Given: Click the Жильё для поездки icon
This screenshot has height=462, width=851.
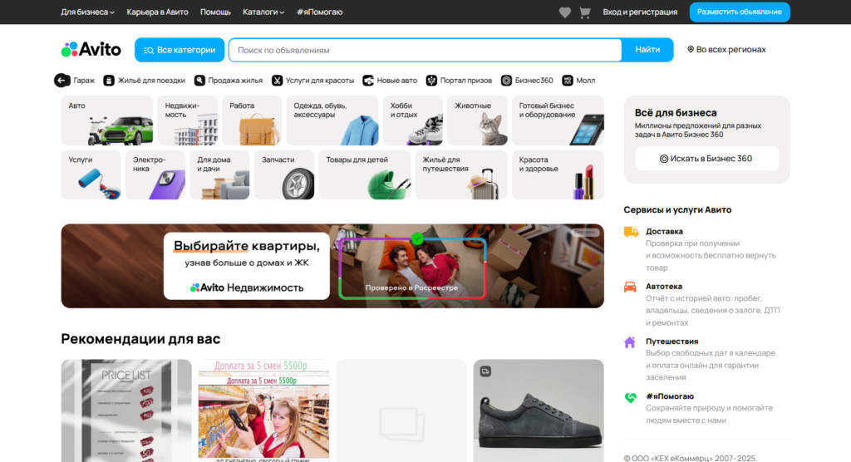Looking at the screenshot, I should [x=109, y=81].
